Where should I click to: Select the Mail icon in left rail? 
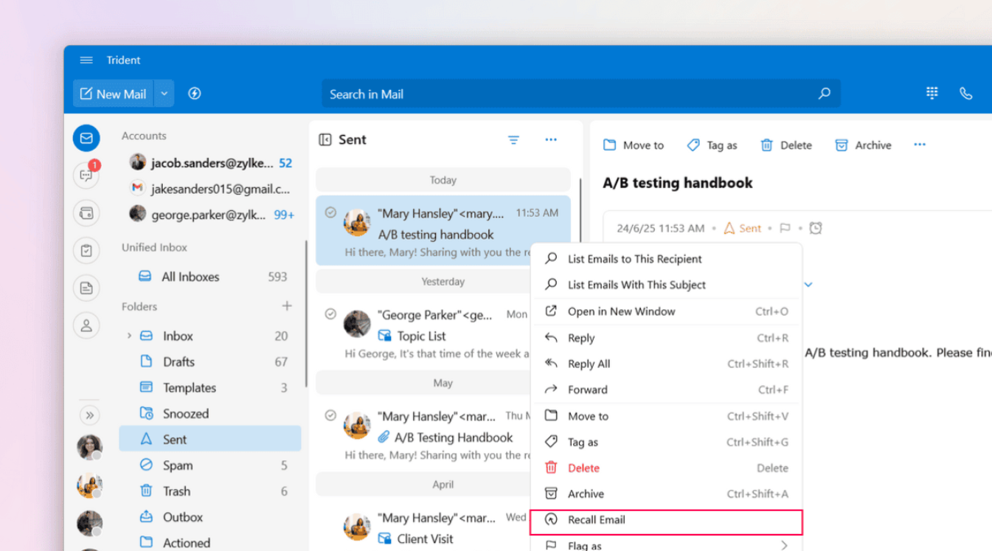86,138
